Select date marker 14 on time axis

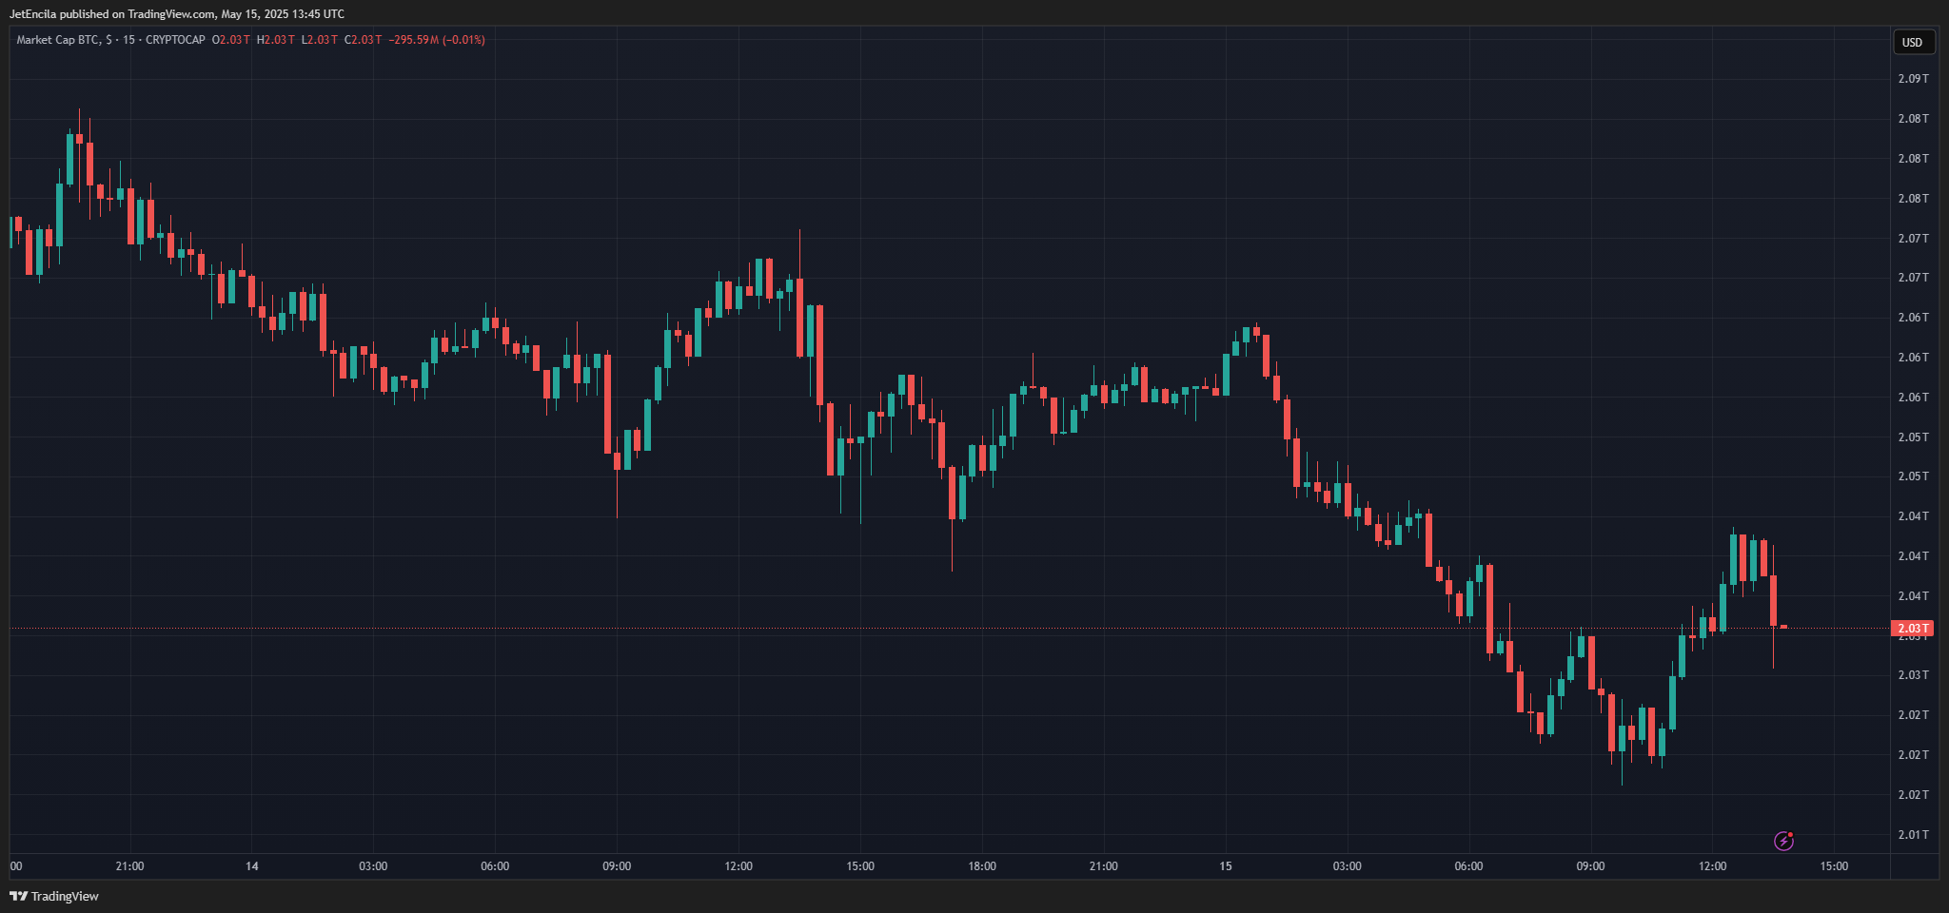point(251,865)
